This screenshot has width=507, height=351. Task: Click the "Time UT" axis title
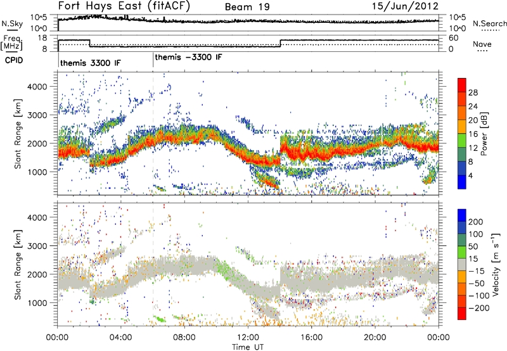[248, 347]
